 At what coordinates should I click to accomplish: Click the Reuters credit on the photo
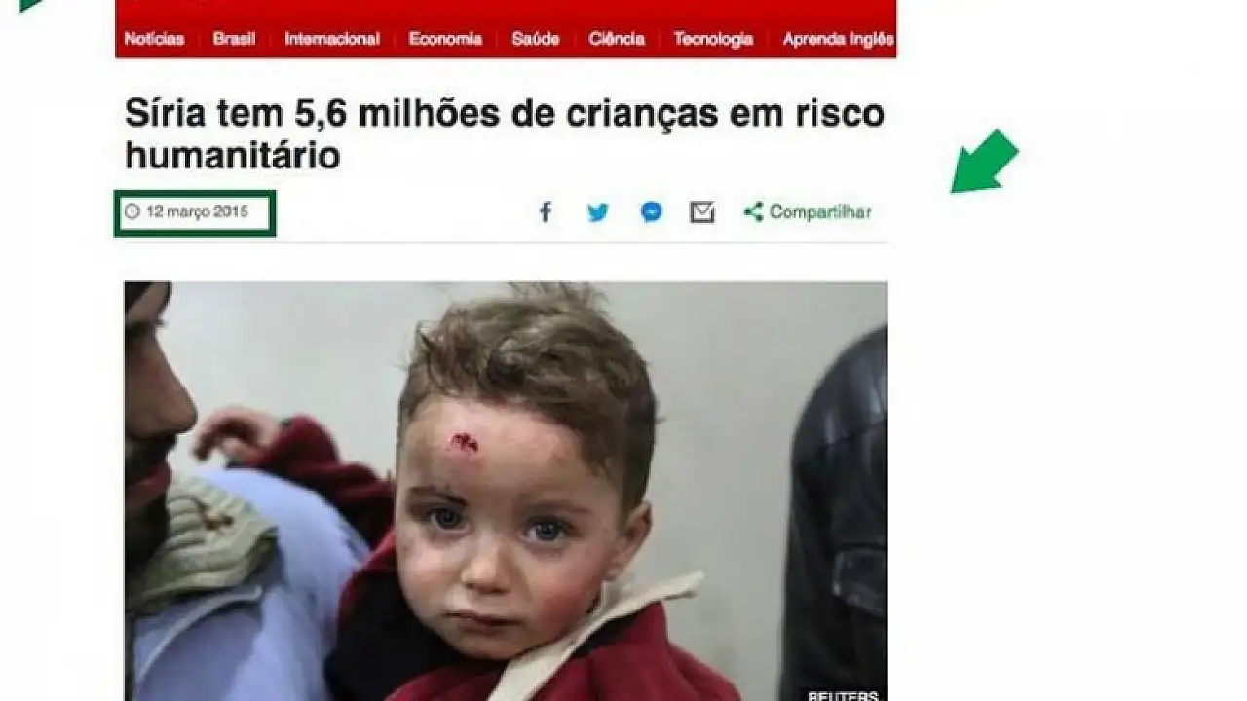pyautogui.click(x=843, y=695)
